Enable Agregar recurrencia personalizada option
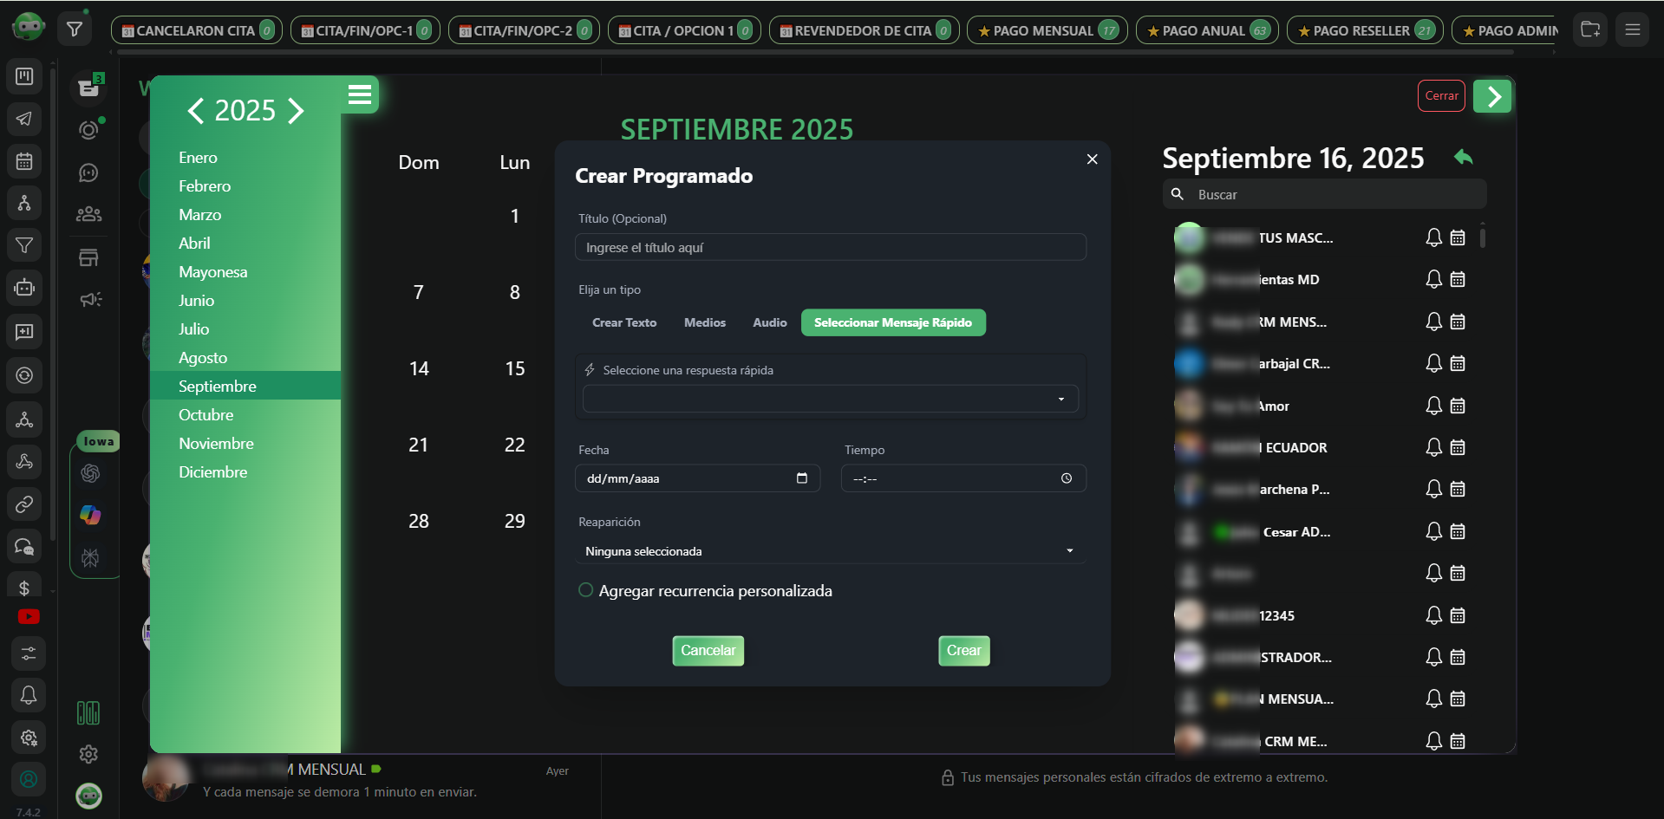Image resolution: width=1664 pixels, height=819 pixels. tap(586, 590)
